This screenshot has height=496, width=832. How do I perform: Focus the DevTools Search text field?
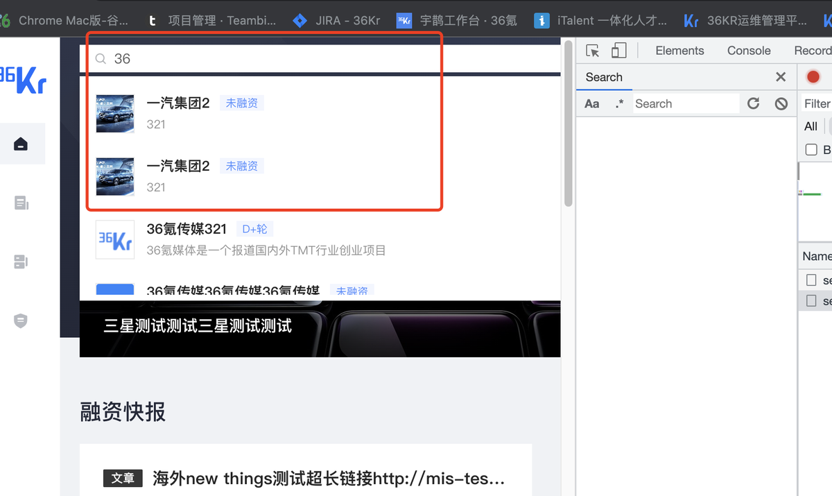(685, 104)
